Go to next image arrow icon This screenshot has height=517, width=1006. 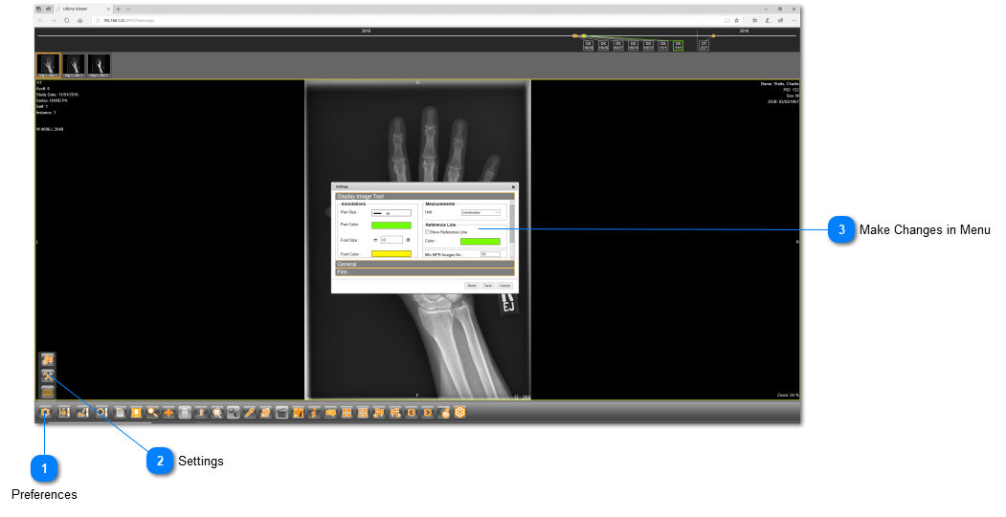427,413
